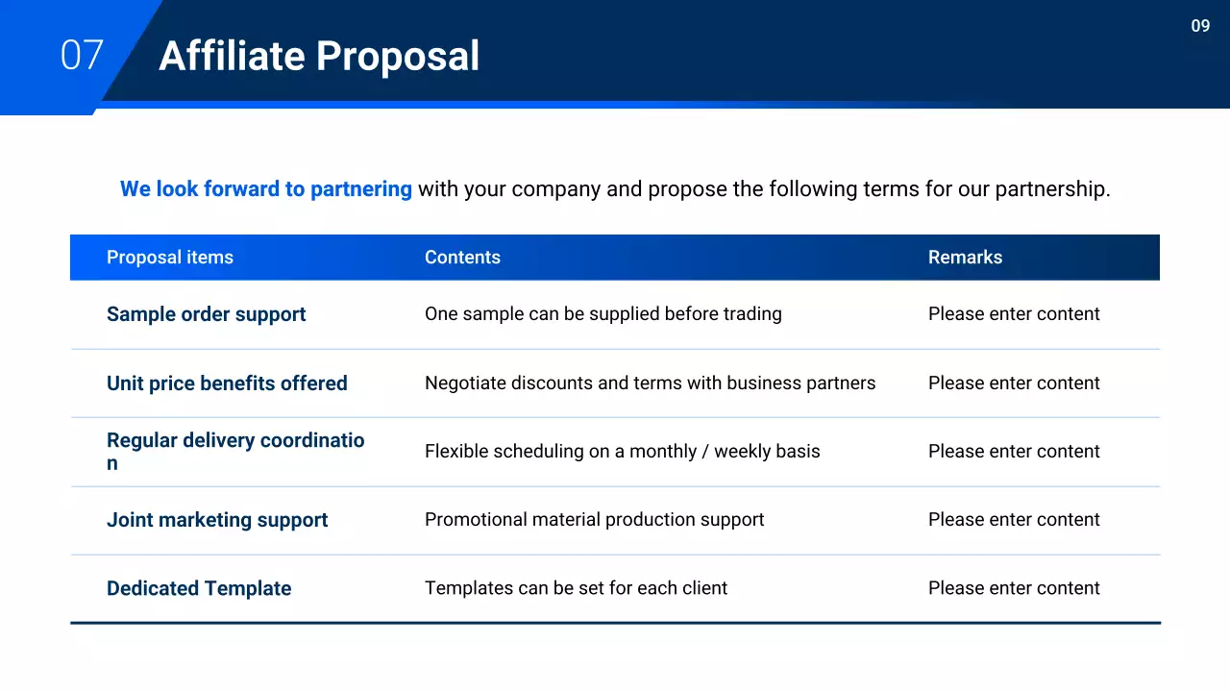Click the "Dedicated Template" row label
The image size is (1230, 692).
click(199, 588)
